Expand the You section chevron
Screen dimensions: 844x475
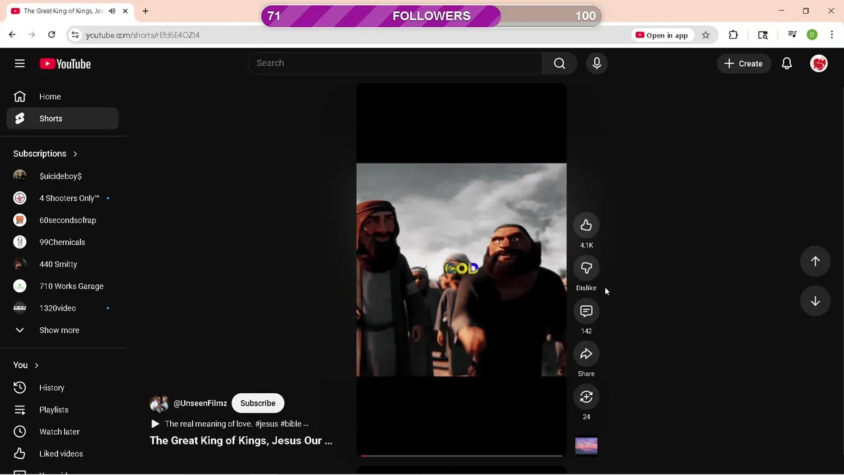(x=36, y=365)
